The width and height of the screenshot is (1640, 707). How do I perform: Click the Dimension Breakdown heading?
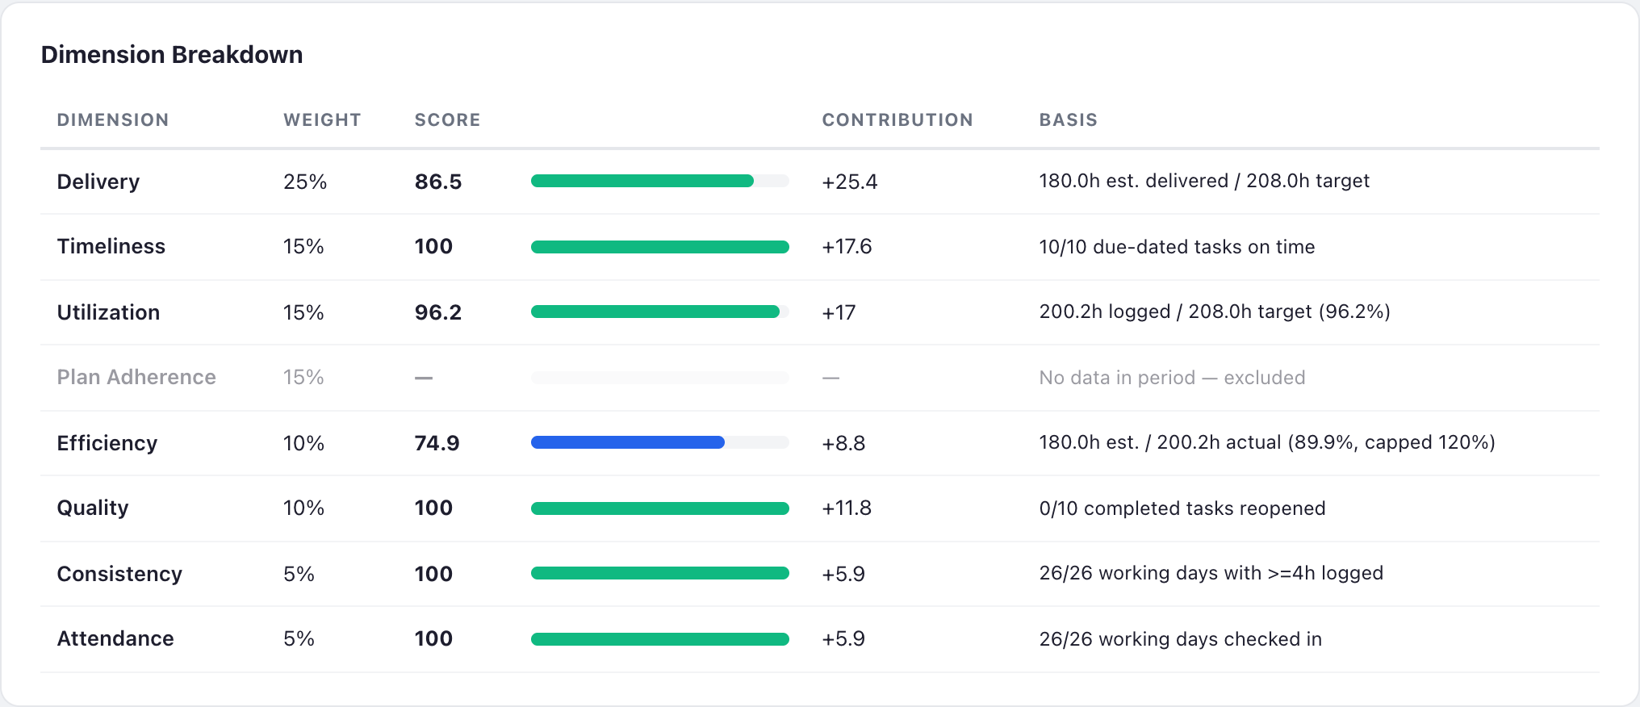click(x=172, y=55)
